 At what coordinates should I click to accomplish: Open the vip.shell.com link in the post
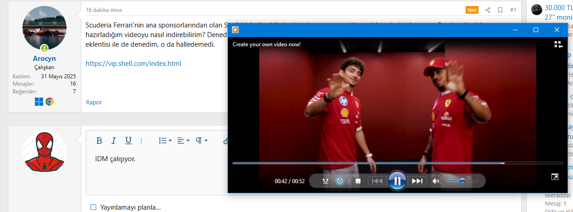134,64
